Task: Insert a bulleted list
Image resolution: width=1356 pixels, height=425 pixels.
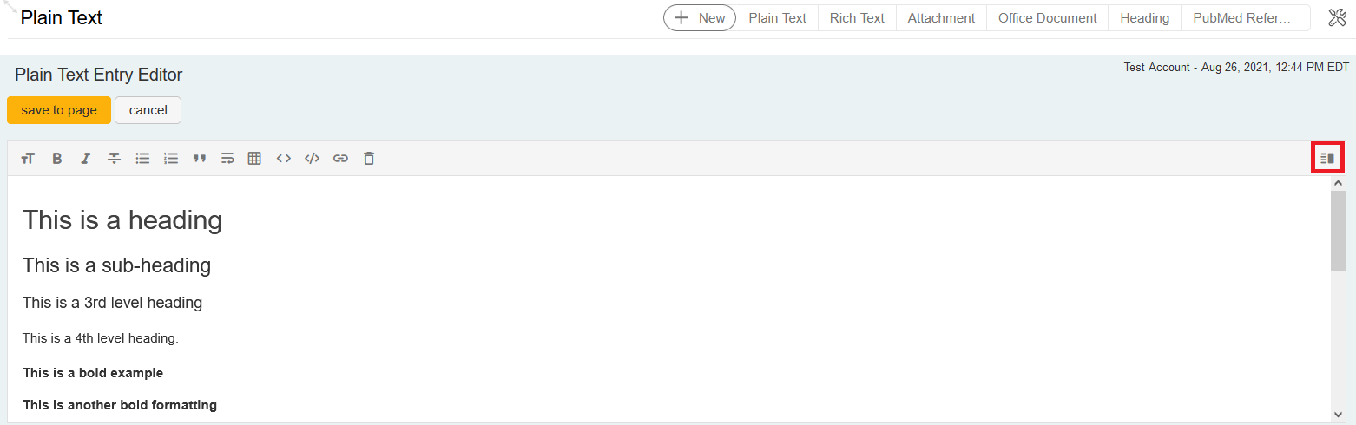Action: coord(142,159)
